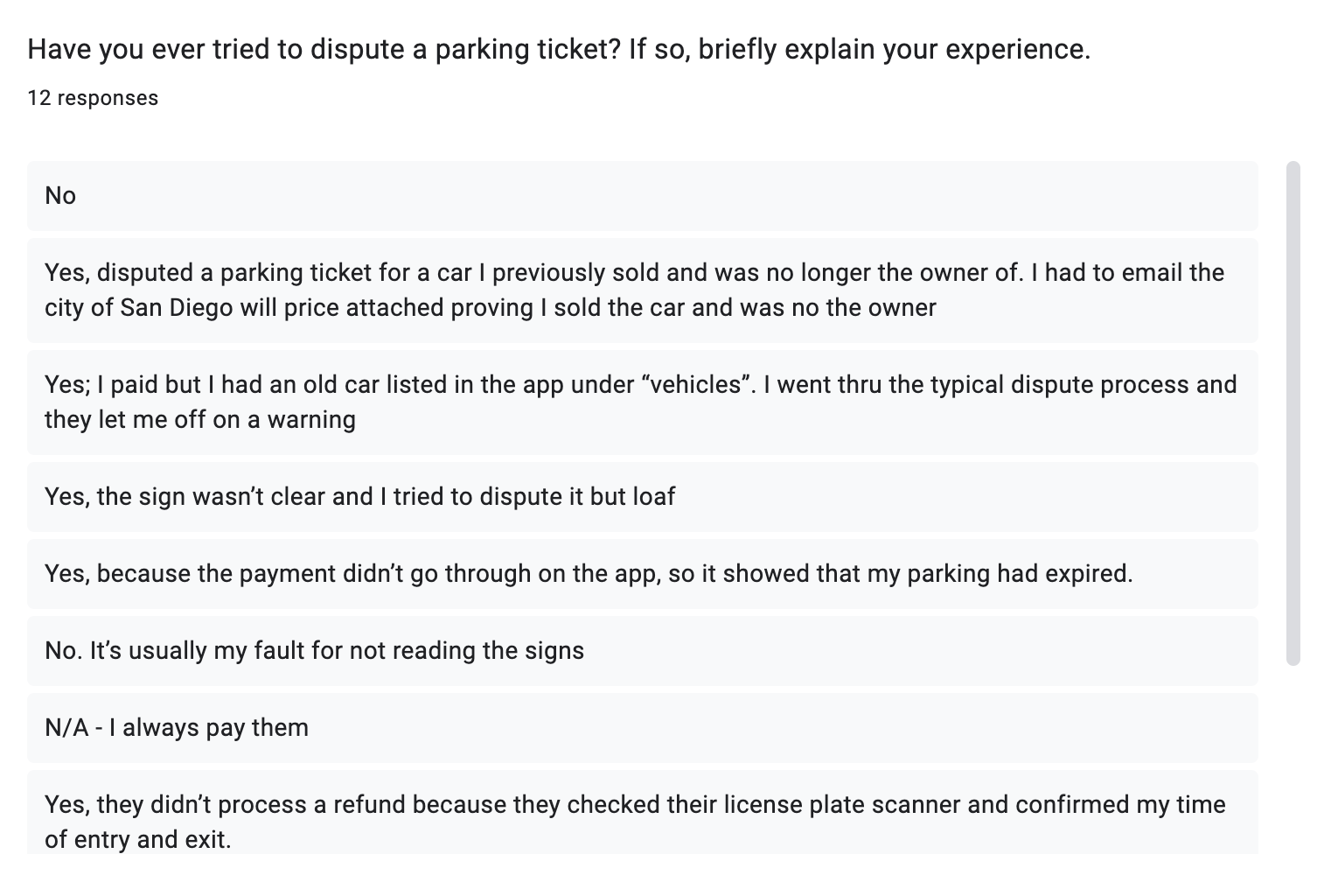Screen dimensions: 1317x889
Task: Select the "N/A - I always pay them" response
Action: 642,728
